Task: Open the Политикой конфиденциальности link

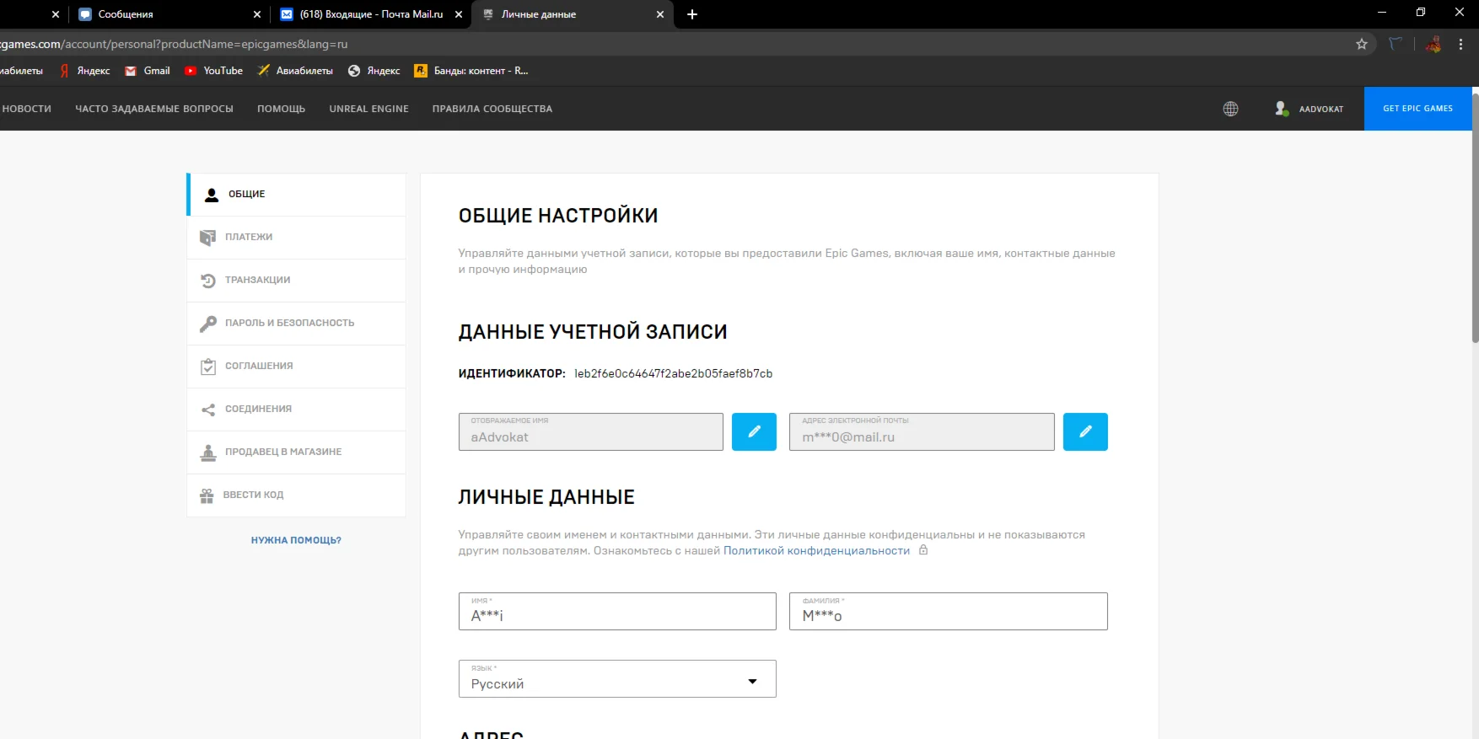Action: click(x=816, y=551)
